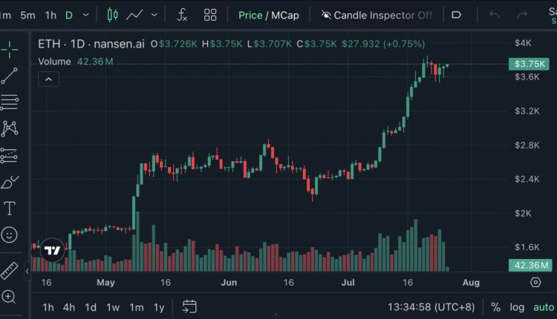Click the zoom in tool
The width and height of the screenshot is (557, 319).
click(x=10, y=297)
